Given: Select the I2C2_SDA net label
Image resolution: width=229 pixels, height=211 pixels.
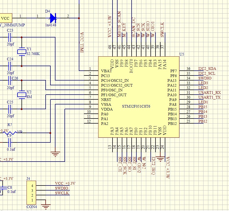Looking at the screenshot, I should [x=207, y=69].
